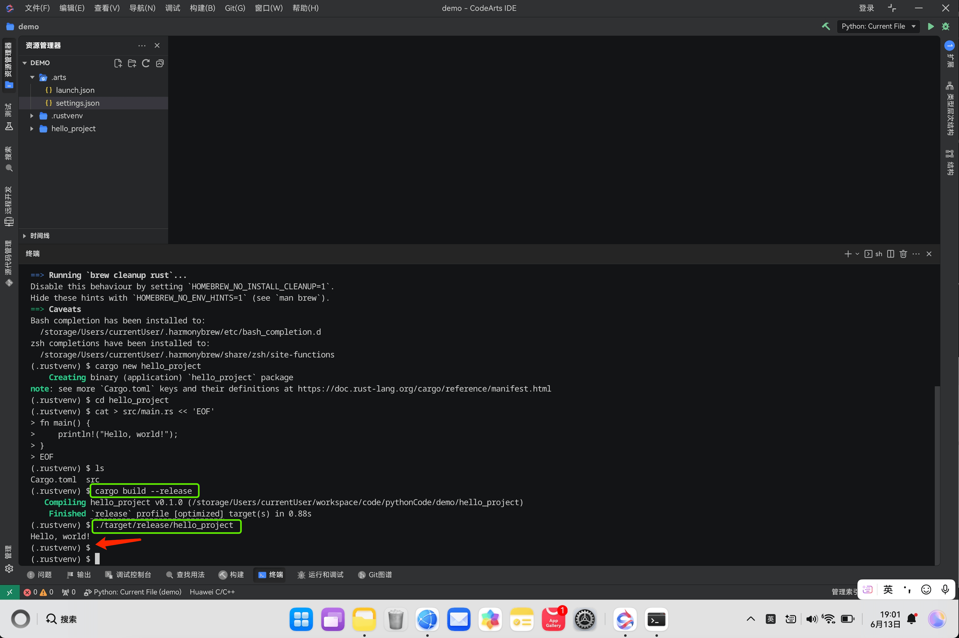The height and width of the screenshot is (638, 959).
Task: Open the 窗口(W) menu
Action: pos(268,8)
